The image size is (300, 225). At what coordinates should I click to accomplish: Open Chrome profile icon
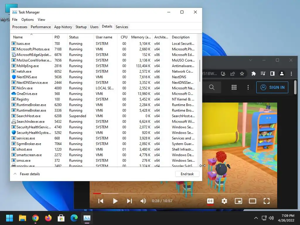pyautogui.click(x=282, y=74)
